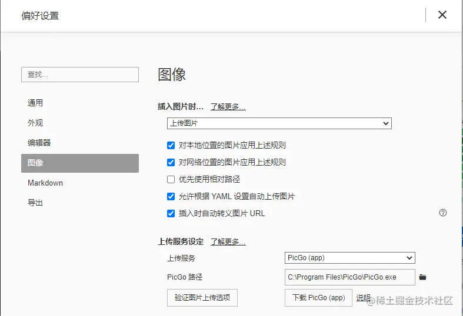This screenshot has height=316, width=463.
Task: Toggle 对网络位置的图片应用上述规则 checkbox
Action: 171,163
